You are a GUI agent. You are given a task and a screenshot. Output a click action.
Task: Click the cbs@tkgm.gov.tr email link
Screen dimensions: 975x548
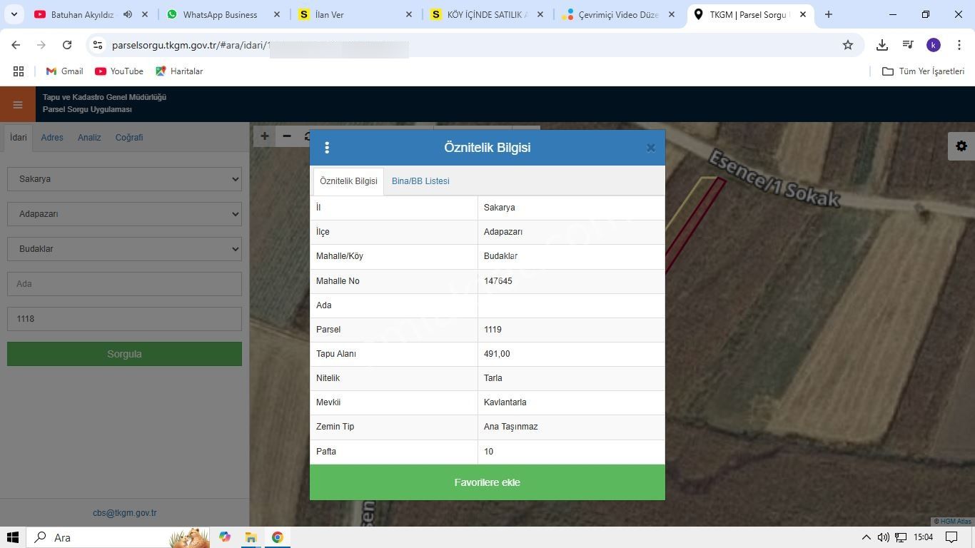point(124,513)
